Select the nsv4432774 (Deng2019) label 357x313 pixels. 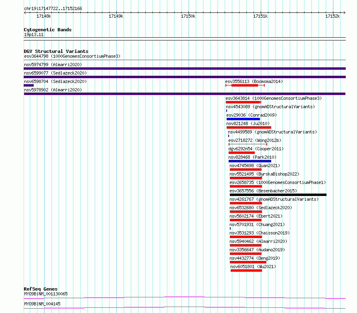255,258
